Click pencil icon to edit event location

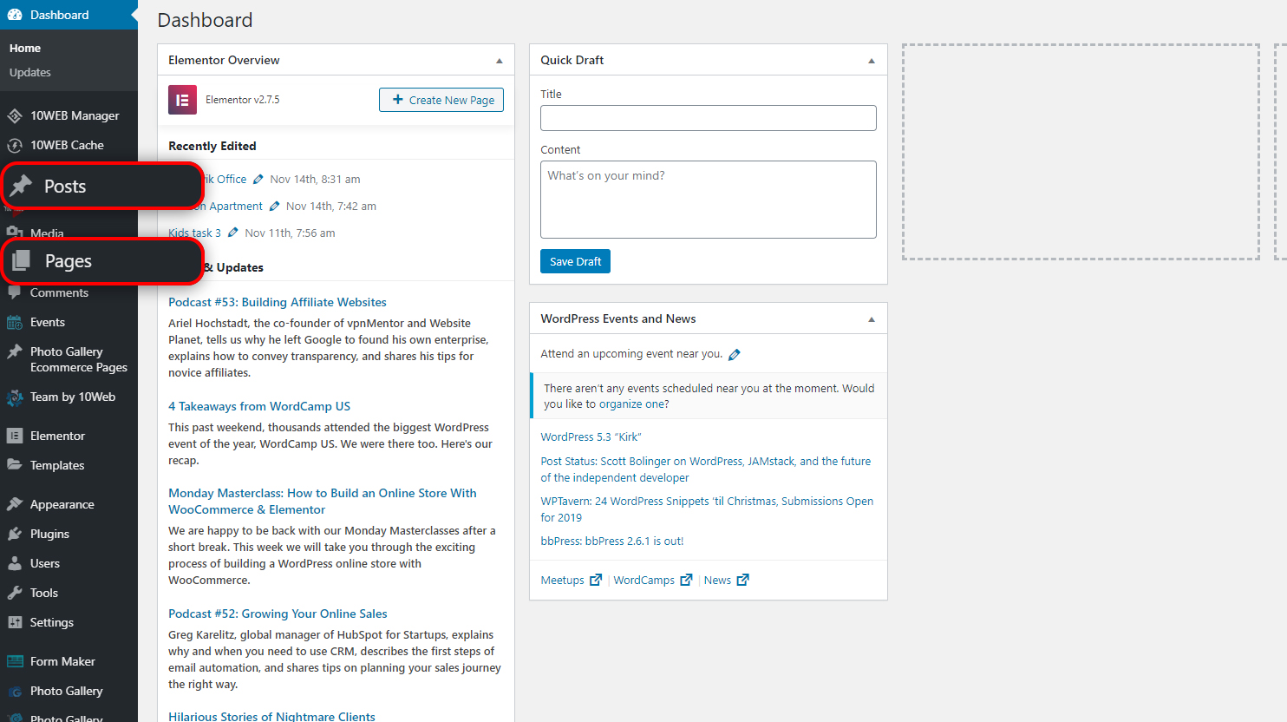pos(735,354)
